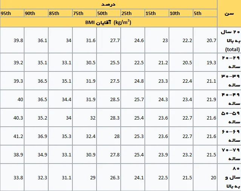Select the 75th column header
241x191 pixels.
84,13
